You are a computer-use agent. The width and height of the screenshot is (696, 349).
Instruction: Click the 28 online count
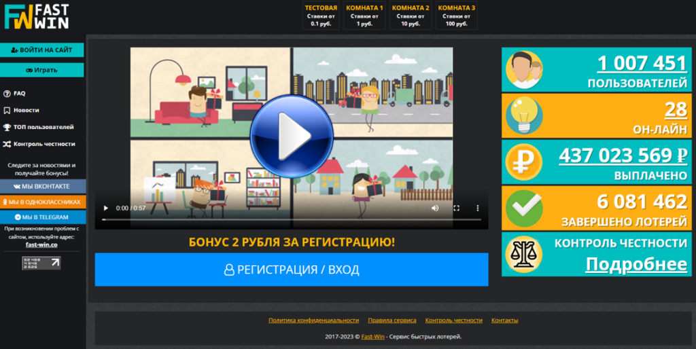pos(676,109)
